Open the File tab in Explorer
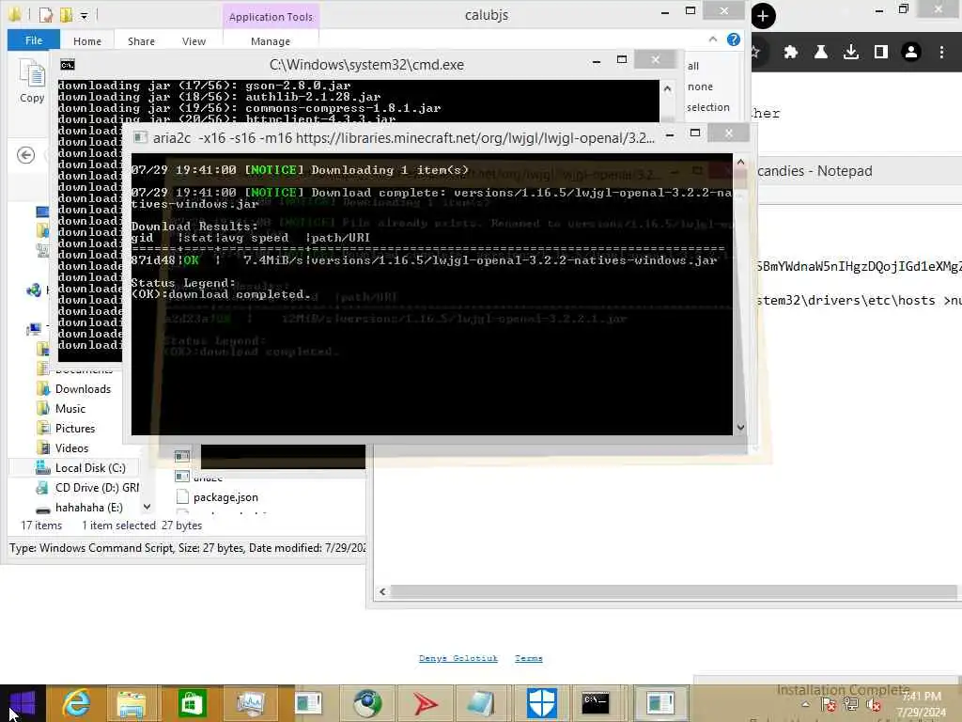Viewport: 962px width, 722px height. [34, 40]
